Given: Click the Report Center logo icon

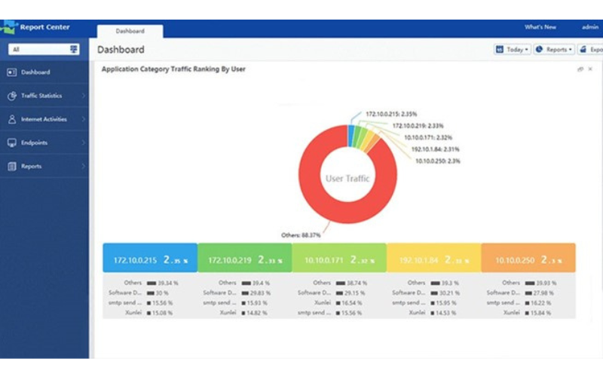Looking at the screenshot, I should [x=8, y=27].
